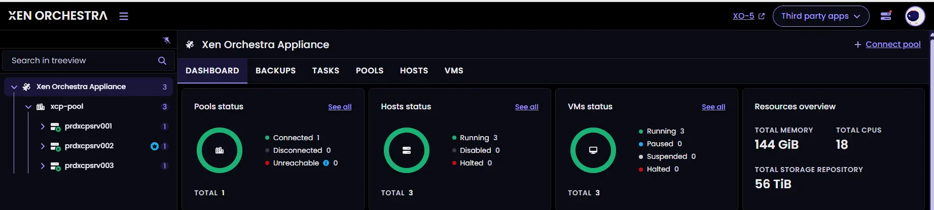Expand host prdxcpsrv001 in the tree
Image resolution: width=934 pixels, height=210 pixels.
(43, 127)
